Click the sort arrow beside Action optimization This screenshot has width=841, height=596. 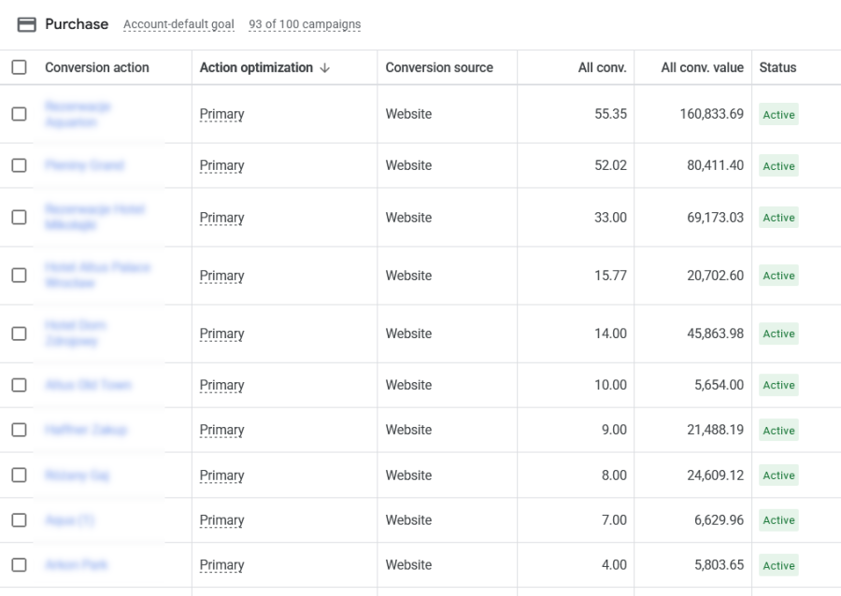[x=324, y=68]
